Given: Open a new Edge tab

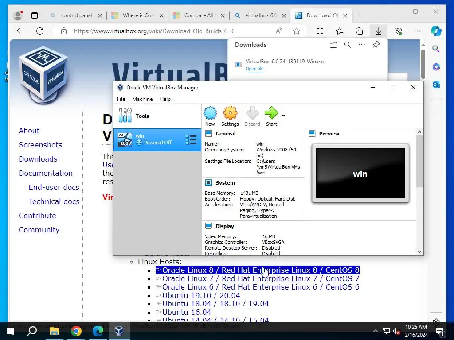Looking at the screenshot, I should 360,15.
